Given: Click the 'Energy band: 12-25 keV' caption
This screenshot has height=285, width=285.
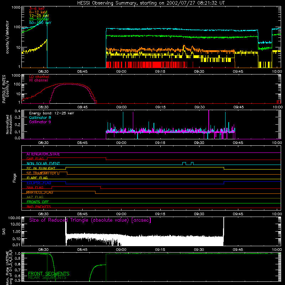Looking at the screenshot, I should pos(52,113).
